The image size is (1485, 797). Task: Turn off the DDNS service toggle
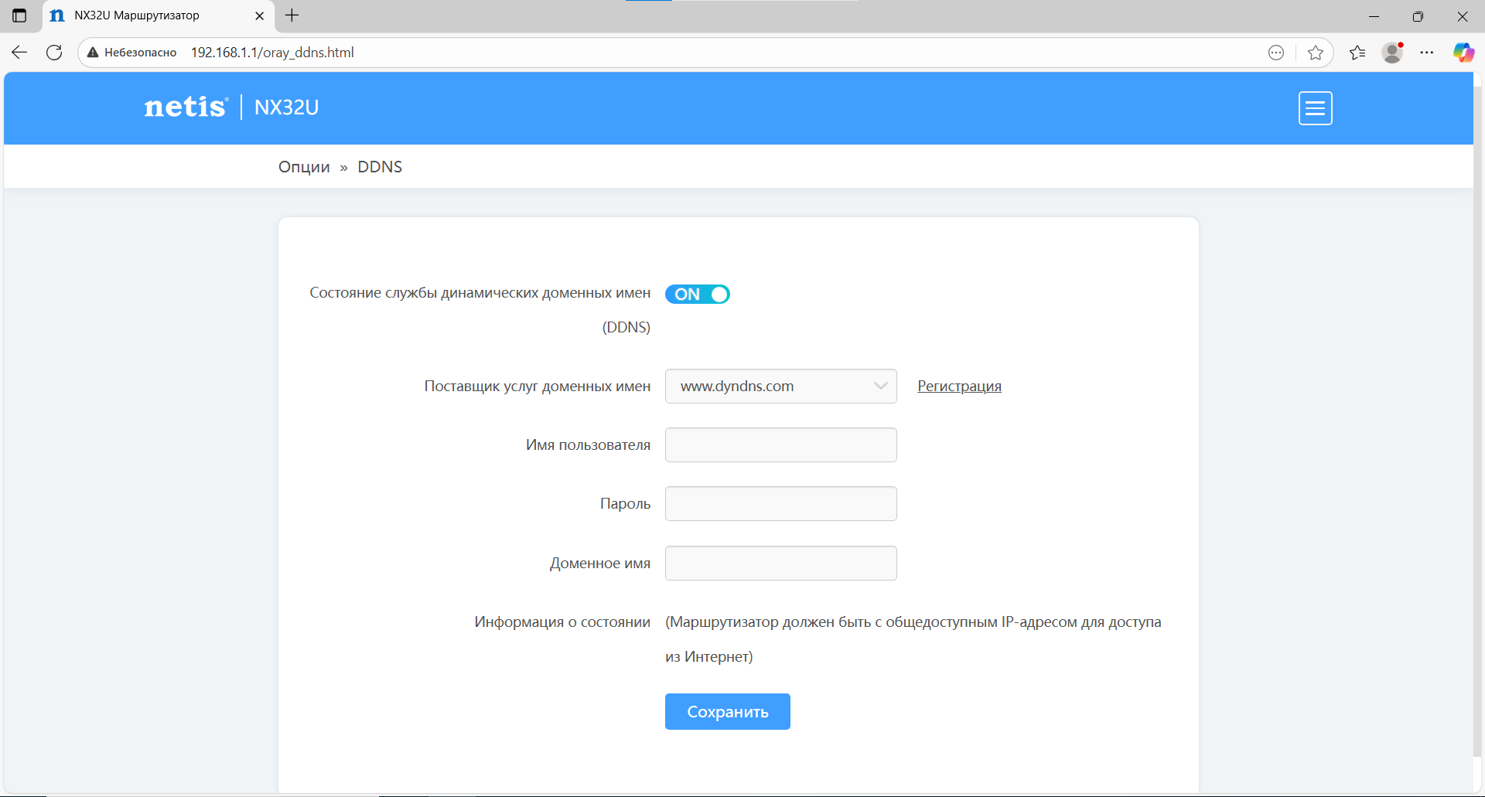coord(698,295)
